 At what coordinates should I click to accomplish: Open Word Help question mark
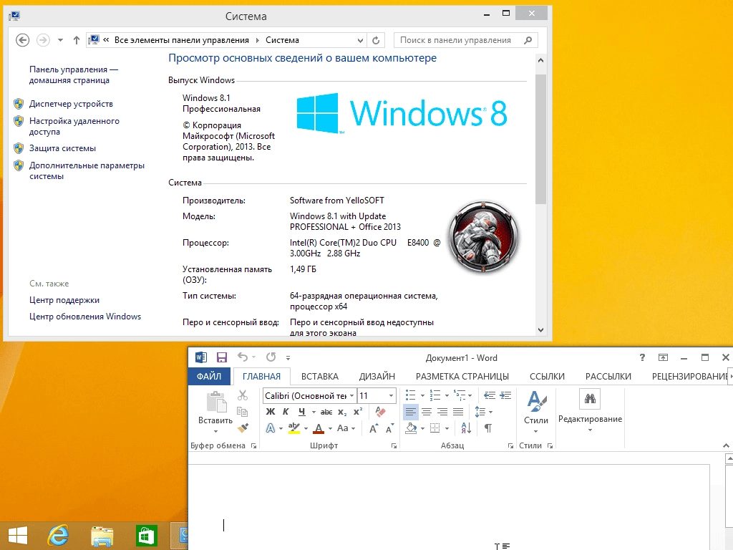point(642,357)
